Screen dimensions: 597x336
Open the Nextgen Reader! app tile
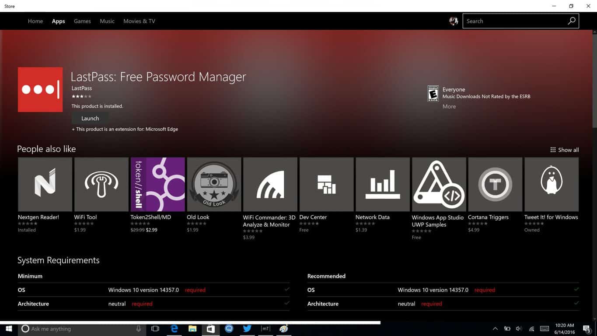pos(45,185)
